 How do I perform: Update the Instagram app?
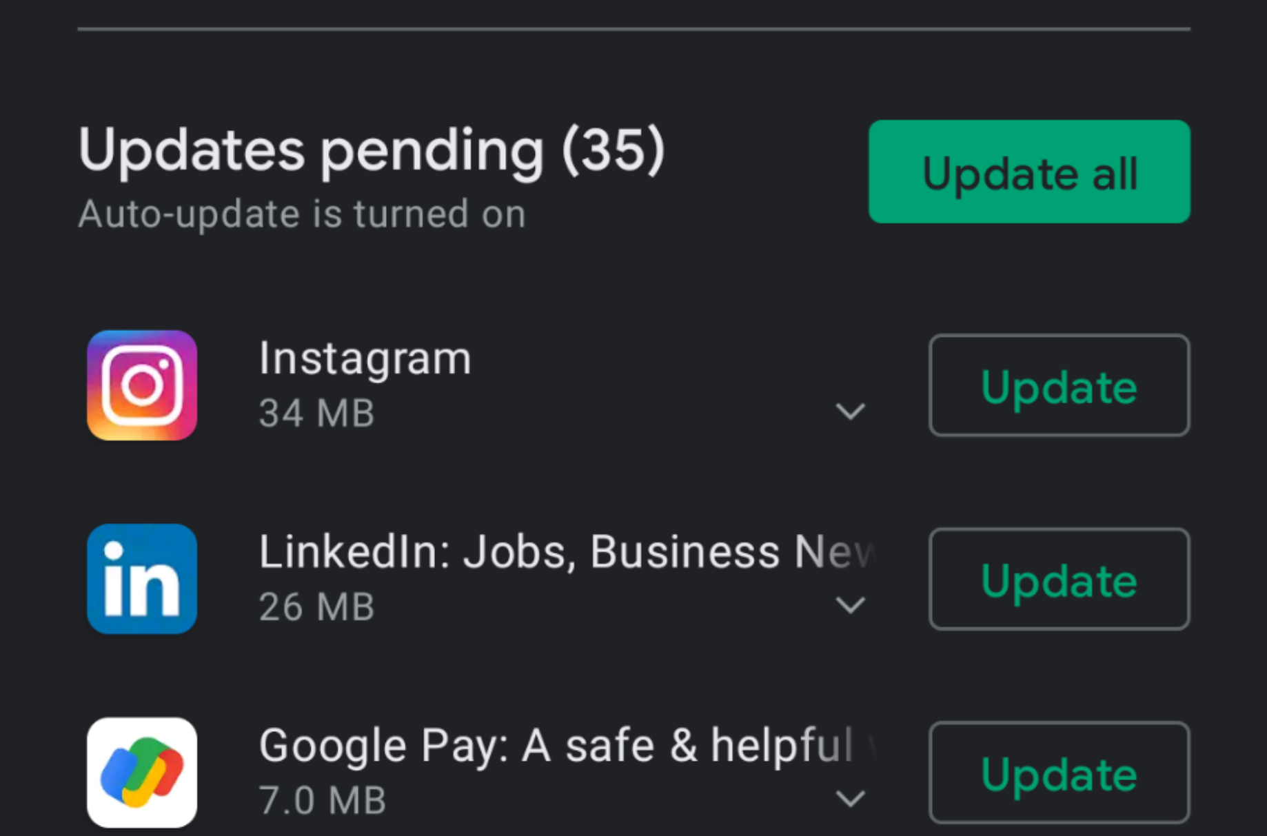(x=1059, y=385)
